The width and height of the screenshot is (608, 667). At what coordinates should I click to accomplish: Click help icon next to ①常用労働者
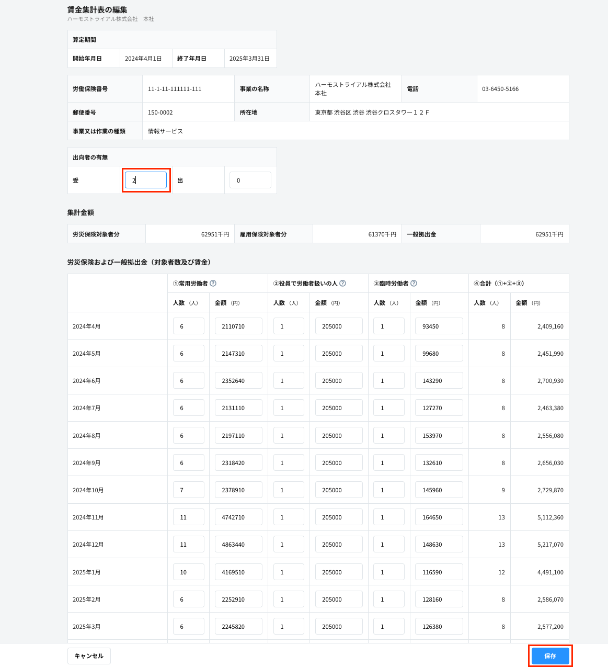213,284
